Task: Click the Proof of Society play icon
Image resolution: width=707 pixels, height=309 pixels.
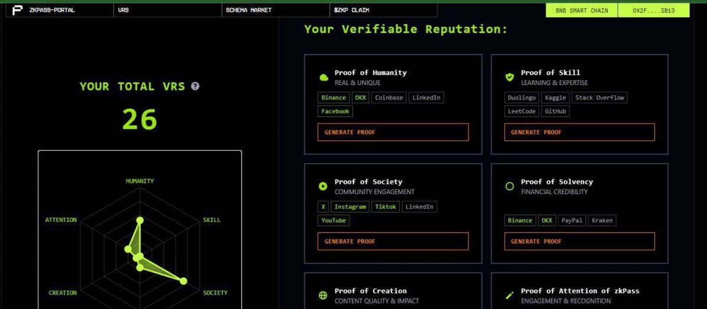Action: 323,186
